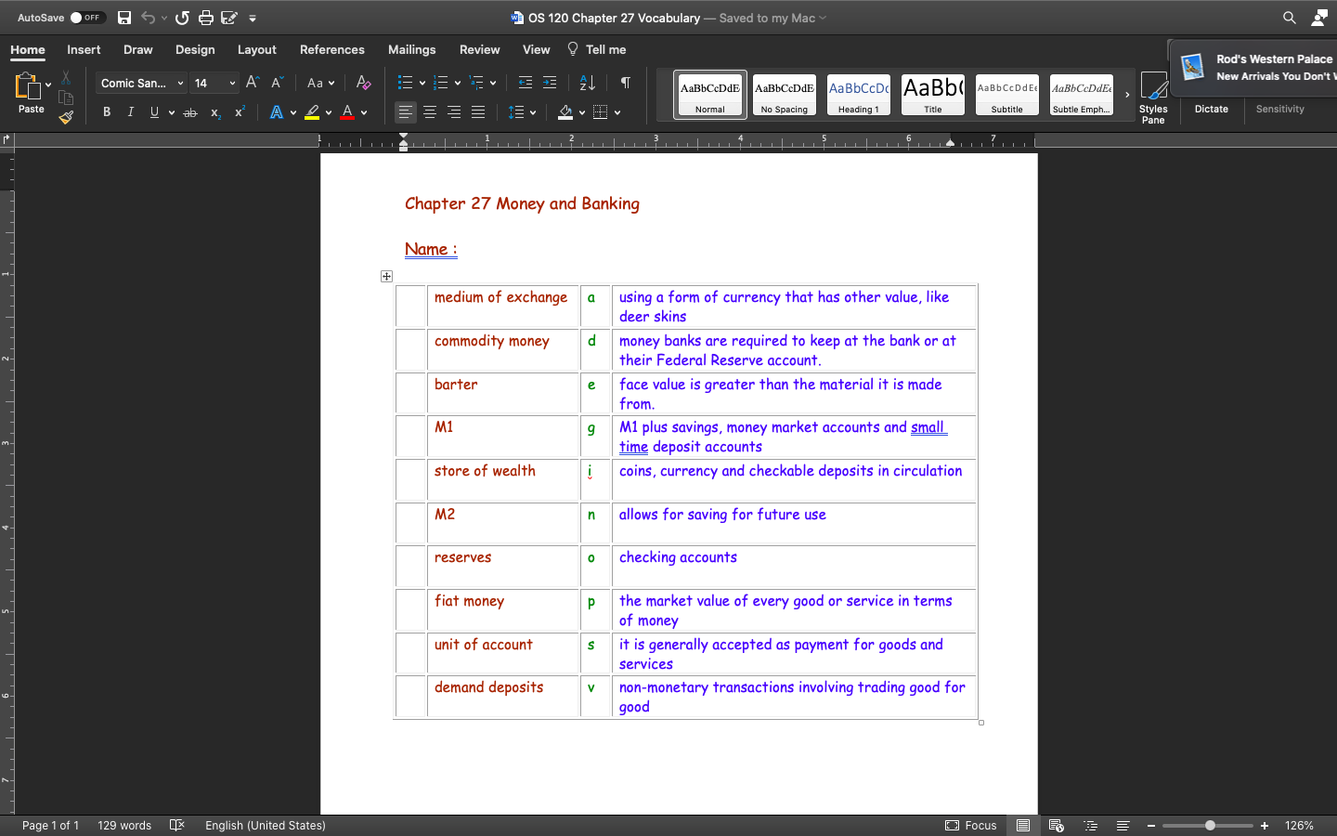This screenshot has width=1337, height=836.
Task: Click the table move handle icon
Action: point(386,276)
